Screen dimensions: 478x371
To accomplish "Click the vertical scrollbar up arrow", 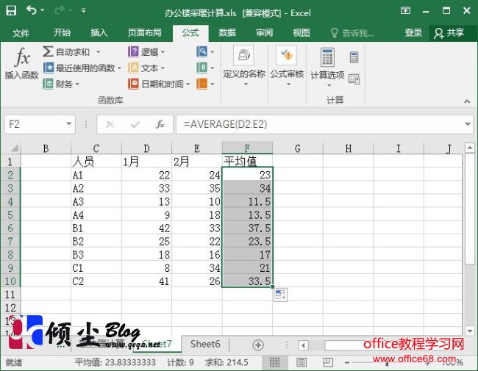I will (x=469, y=148).
